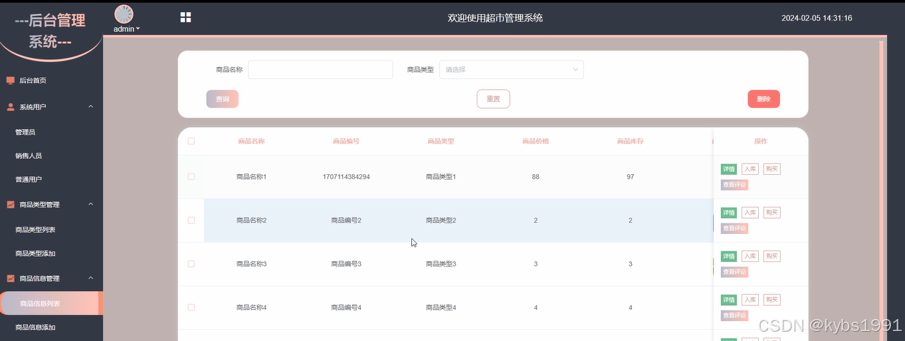905x341 pixels.
Task: Click 入库 for 商品名称1 row
Action: coord(750,169)
